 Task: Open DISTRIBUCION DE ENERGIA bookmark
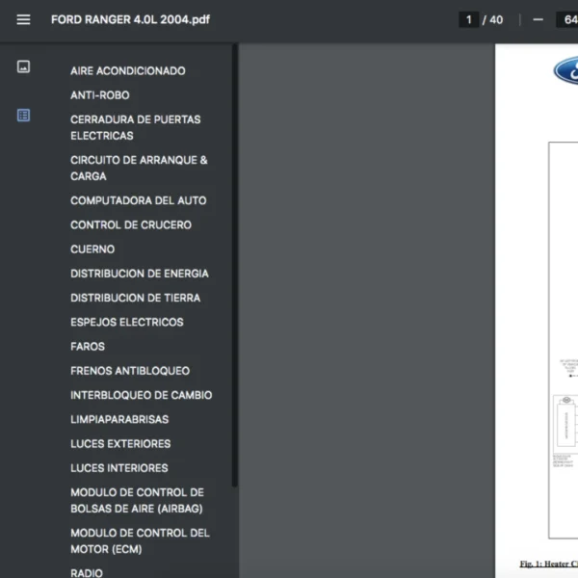click(140, 274)
